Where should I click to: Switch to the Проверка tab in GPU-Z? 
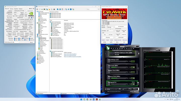[21, 9]
